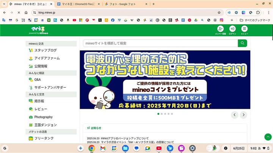Open レビュー in the sidebar
This screenshot has height=153, width=273.
(38, 109)
